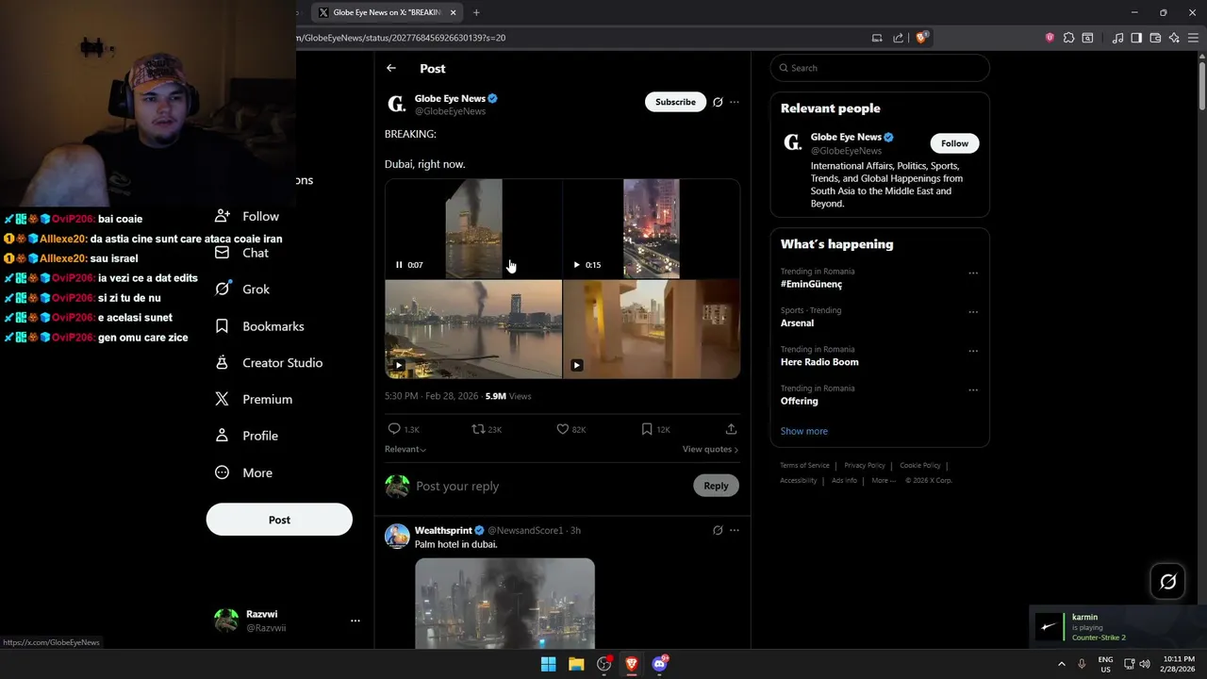
Task: Click Subscribe on Globe Eye News post
Action: point(675,102)
